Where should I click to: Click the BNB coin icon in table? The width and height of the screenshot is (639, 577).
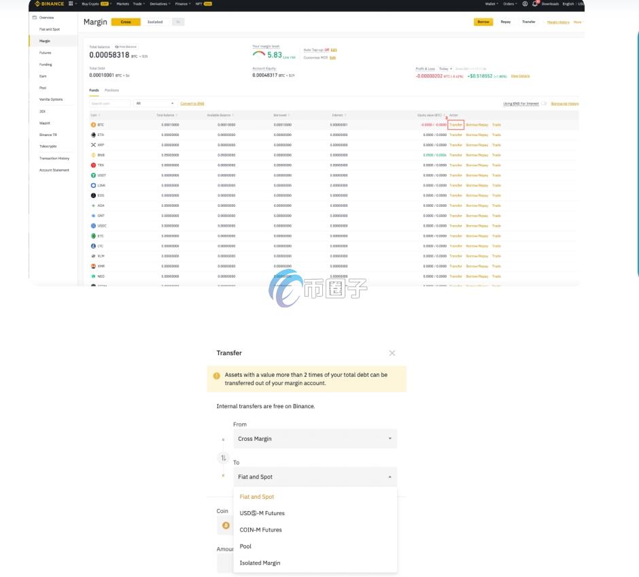[x=93, y=155]
